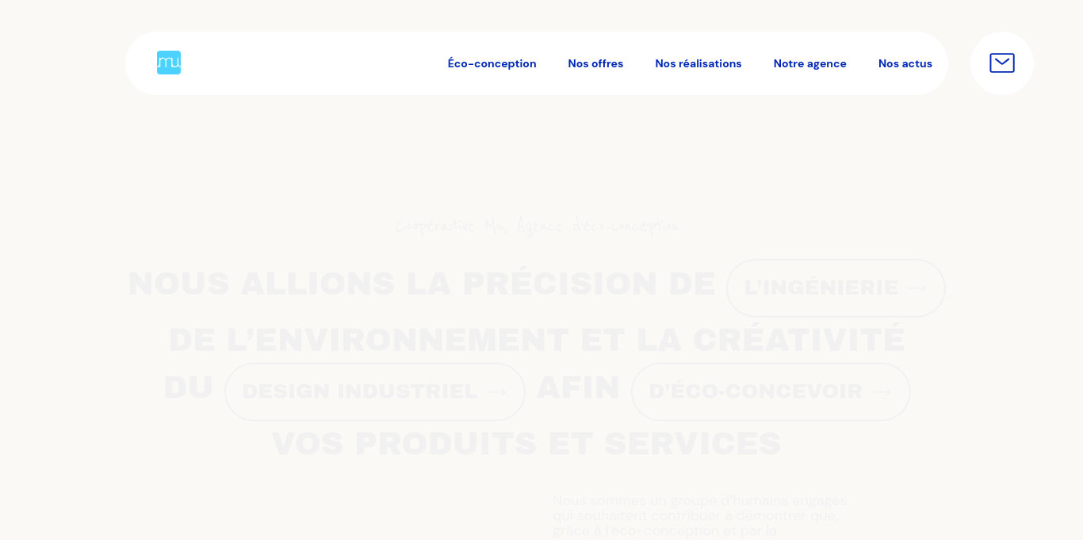Image resolution: width=1083 pixels, height=540 pixels.
Task: Click the word DU before DESIGN INDUSTRIEL
Action: tap(188, 388)
